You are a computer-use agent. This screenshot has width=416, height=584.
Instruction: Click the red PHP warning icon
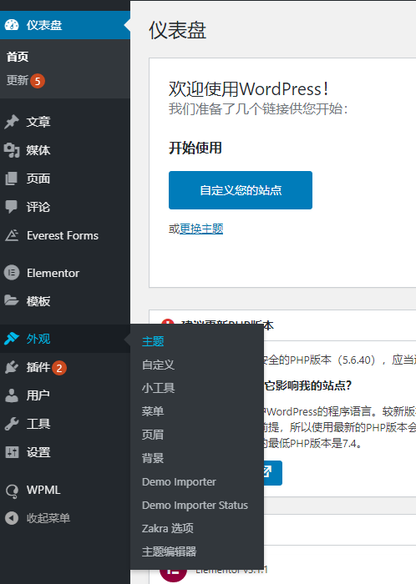168,323
